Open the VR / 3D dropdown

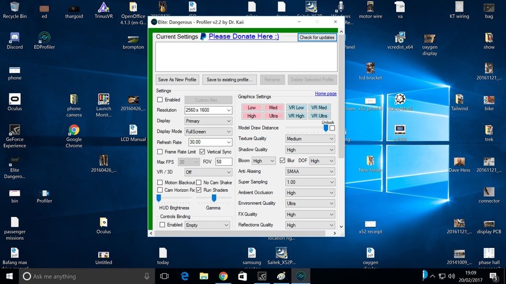[208, 172]
